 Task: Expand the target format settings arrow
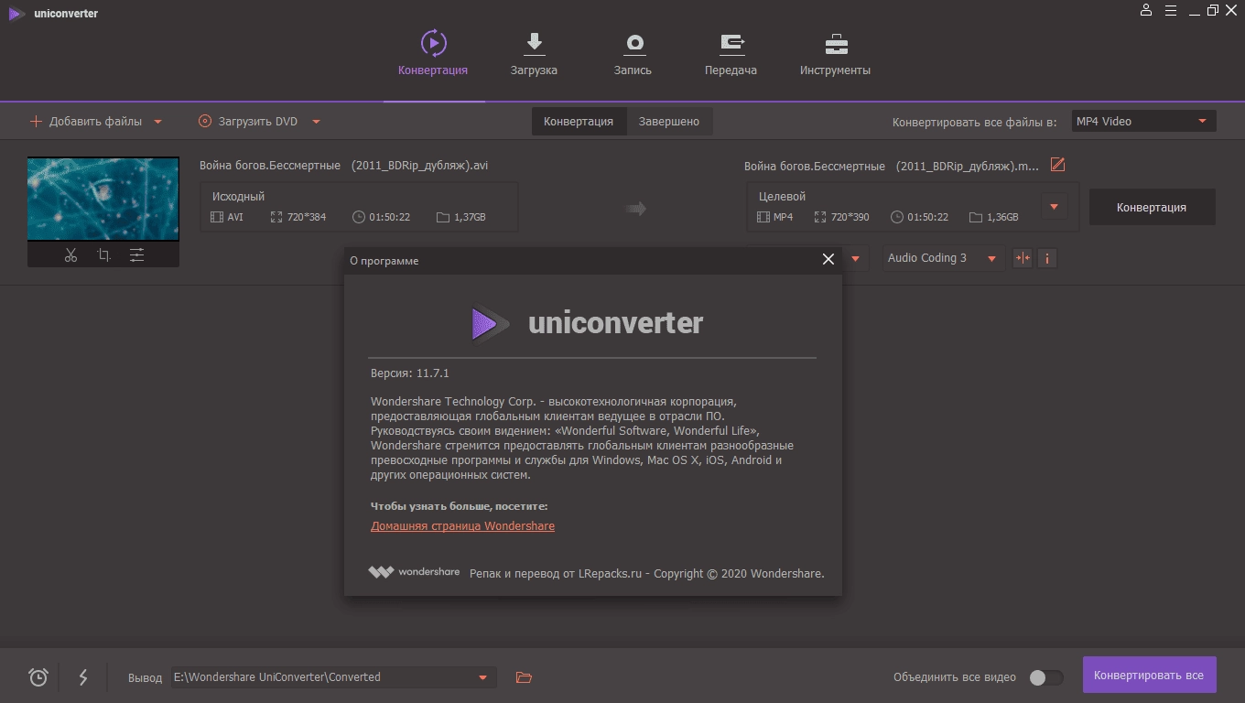click(1054, 207)
